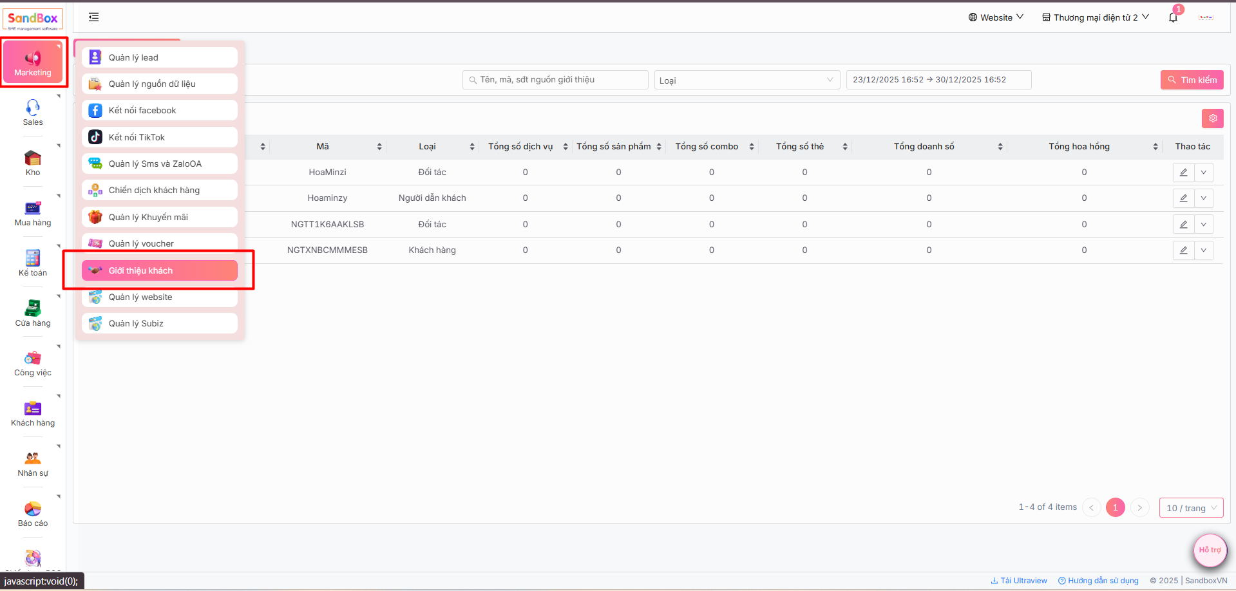Click the notification bell icon

click(1173, 18)
